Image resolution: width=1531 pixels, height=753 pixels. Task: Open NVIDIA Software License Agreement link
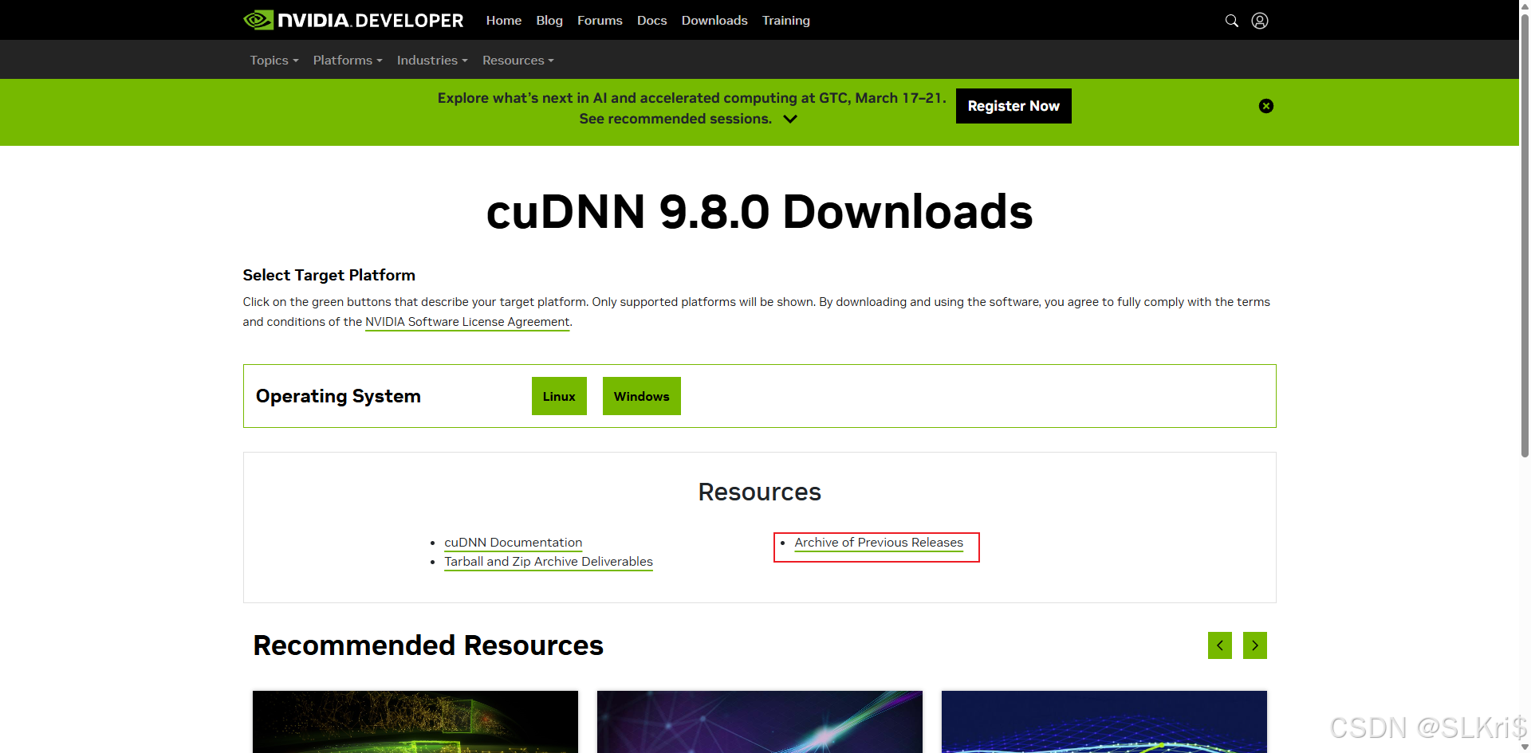(467, 322)
